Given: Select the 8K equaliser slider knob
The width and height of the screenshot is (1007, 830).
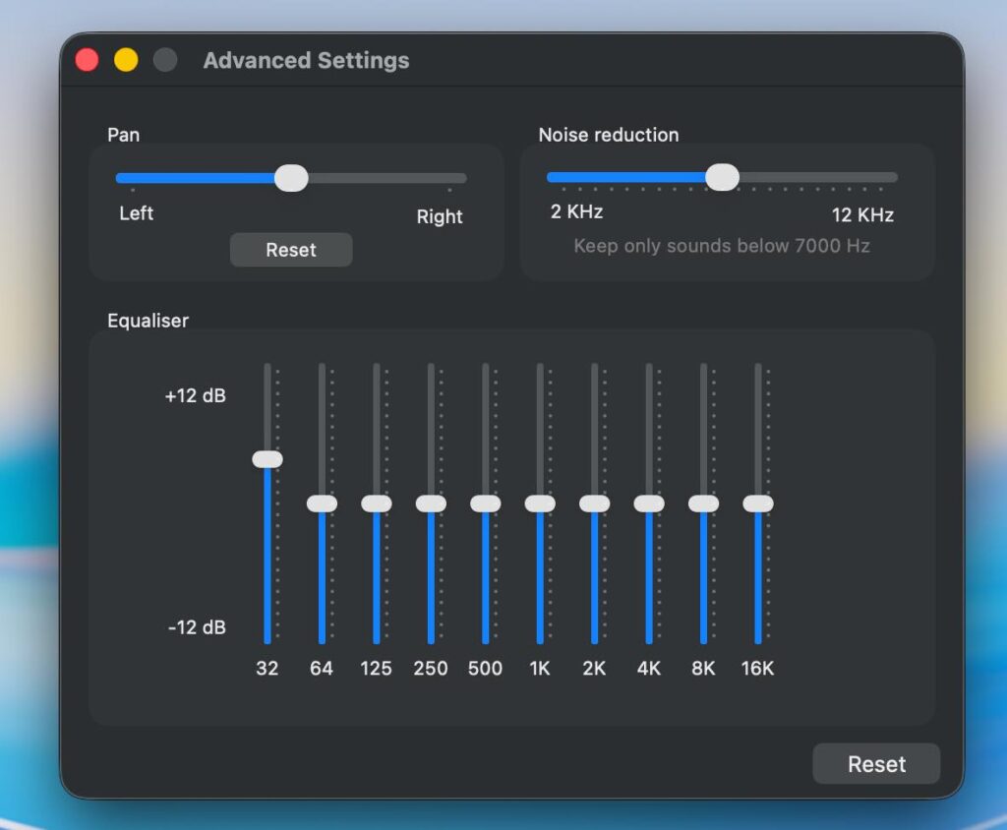Looking at the screenshot, I should click(704, 504).
